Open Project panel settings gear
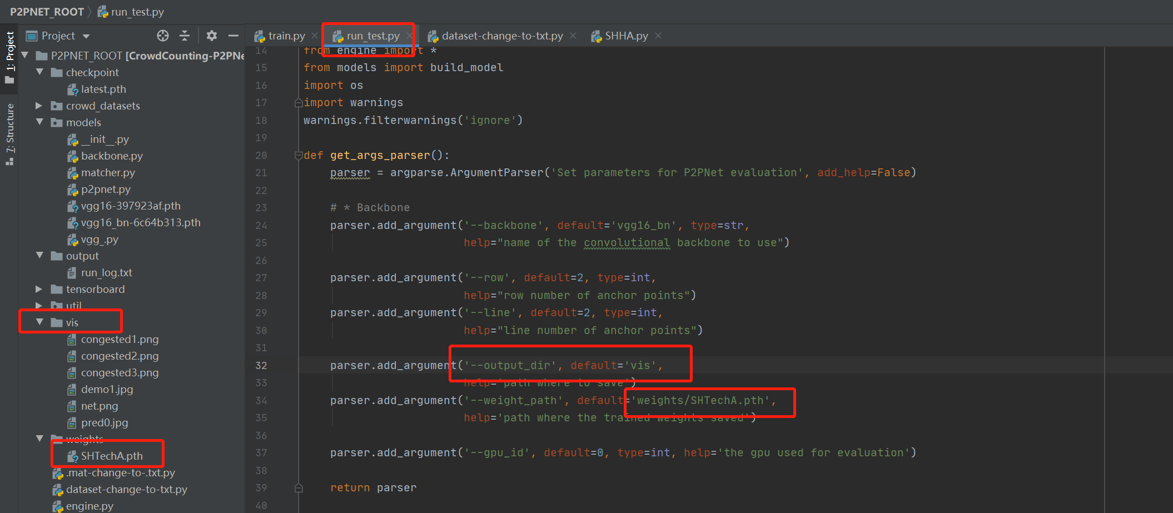Screen dimensions: 1173x513 (212, 36)
